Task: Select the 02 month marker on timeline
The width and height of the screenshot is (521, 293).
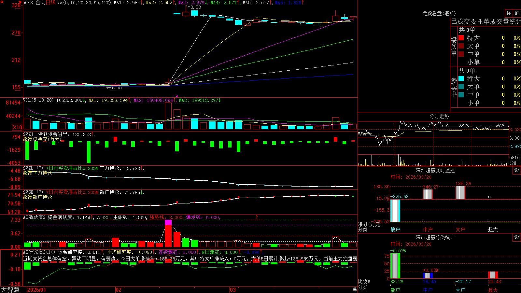Action: point(119,290)
